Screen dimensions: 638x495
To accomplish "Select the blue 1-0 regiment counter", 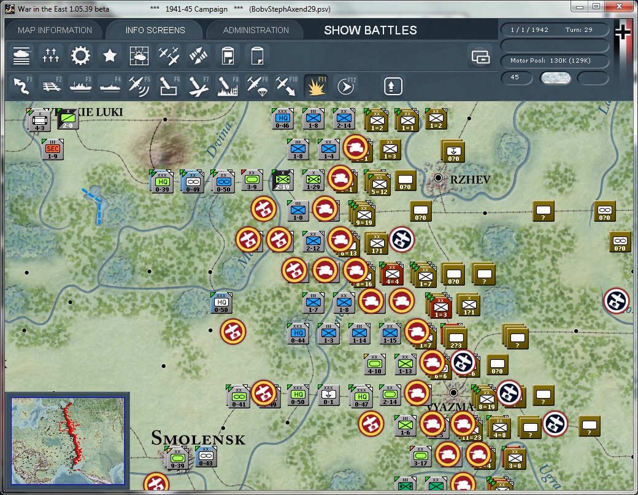I will click(x=298, y=211).
